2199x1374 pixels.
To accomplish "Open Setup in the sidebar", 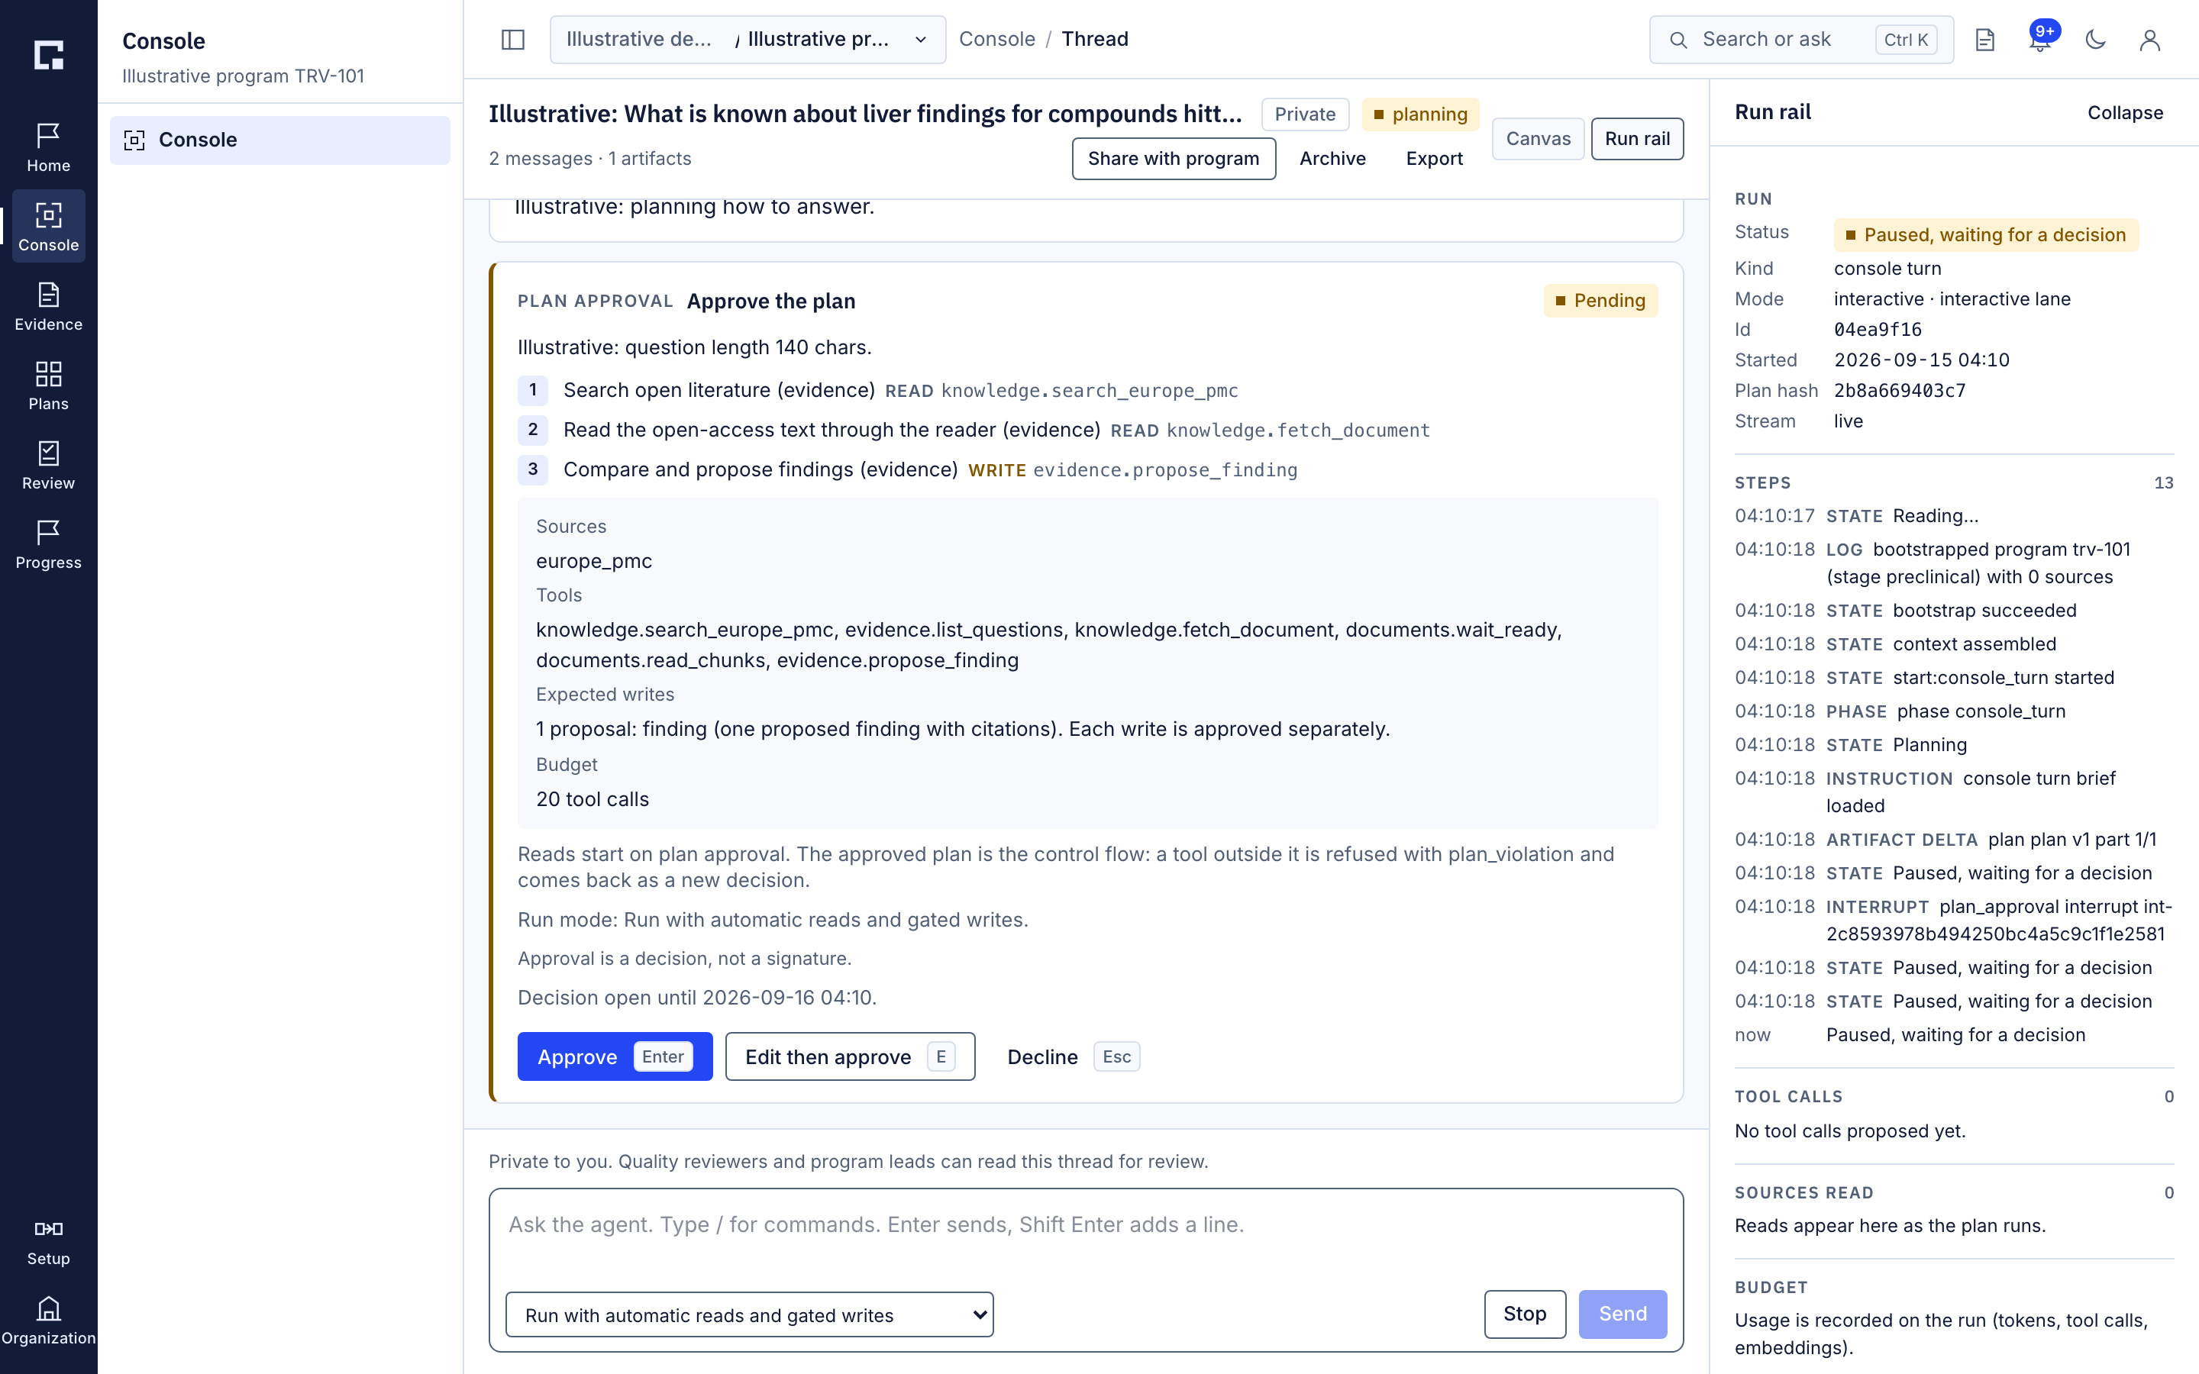I will [48, 1241].
